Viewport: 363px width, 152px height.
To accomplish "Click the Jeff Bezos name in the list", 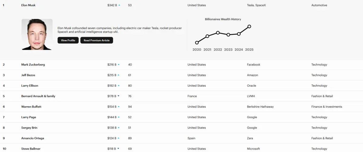I will pyautogui.click(x=28, y=75).
